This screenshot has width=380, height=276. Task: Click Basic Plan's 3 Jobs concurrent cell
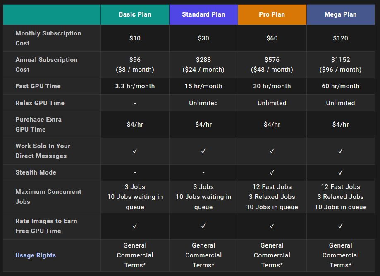pyautogui.click(x=135, y=197)
